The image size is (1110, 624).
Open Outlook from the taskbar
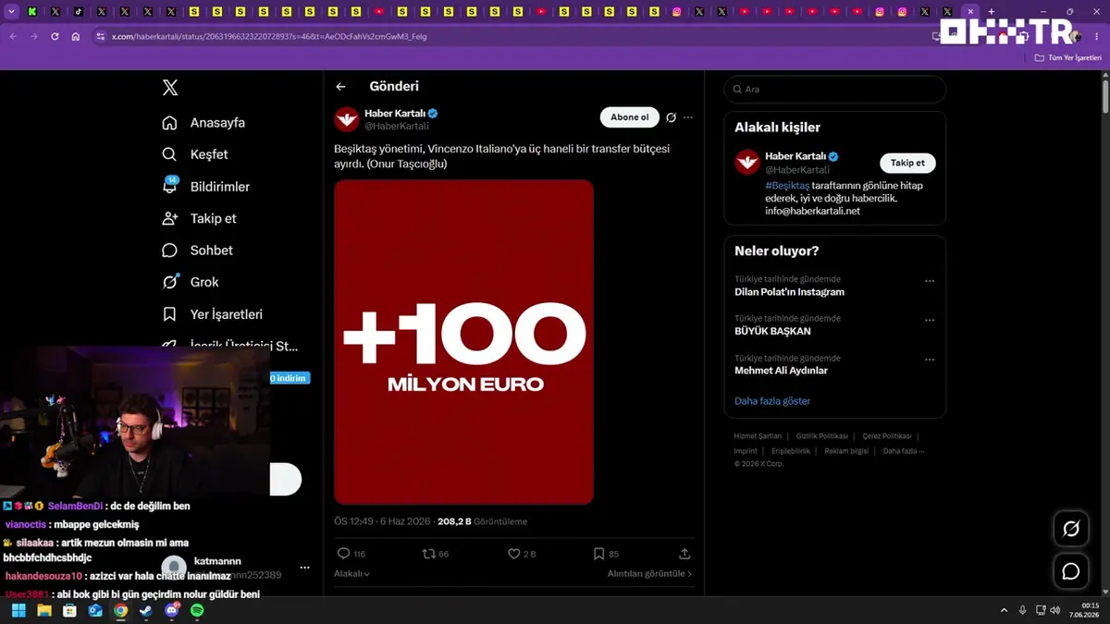tap(95, 610)
